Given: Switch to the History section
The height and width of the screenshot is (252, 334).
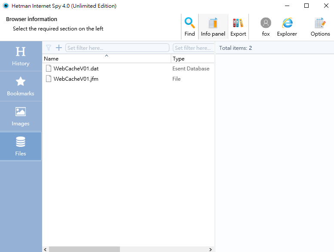Looking at the screenshot, I should pos(21,56).
